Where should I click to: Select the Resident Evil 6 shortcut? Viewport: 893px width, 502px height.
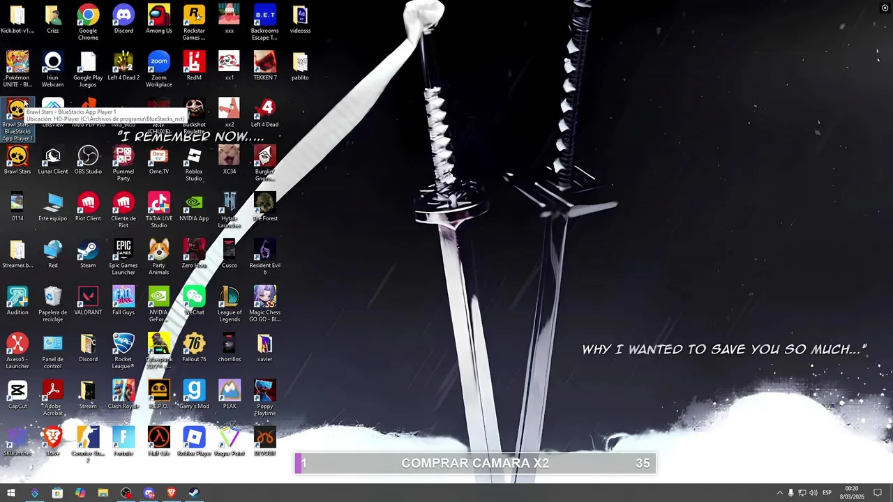(x=265, y=257)
